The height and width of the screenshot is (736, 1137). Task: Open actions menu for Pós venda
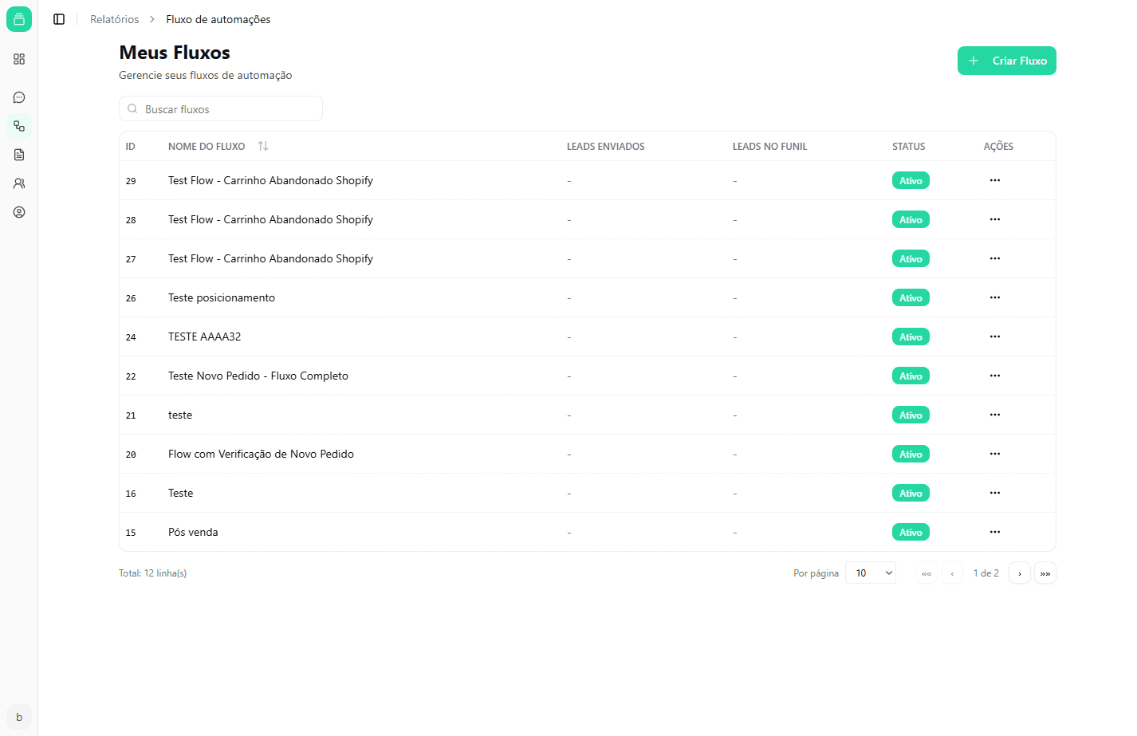pos(995,532)
